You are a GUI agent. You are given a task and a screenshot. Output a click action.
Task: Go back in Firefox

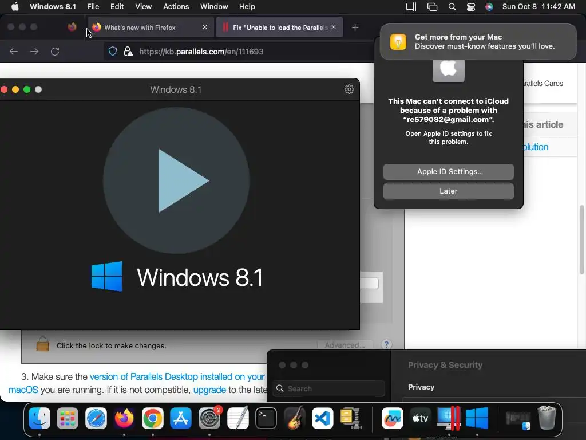[x=14, y=51]
